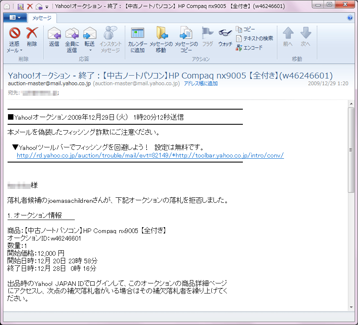Image resolution: width=358 pixels, height=325 pixels.
Task: Click the date 2009/12/29 1:20
Action: point(328,84)
